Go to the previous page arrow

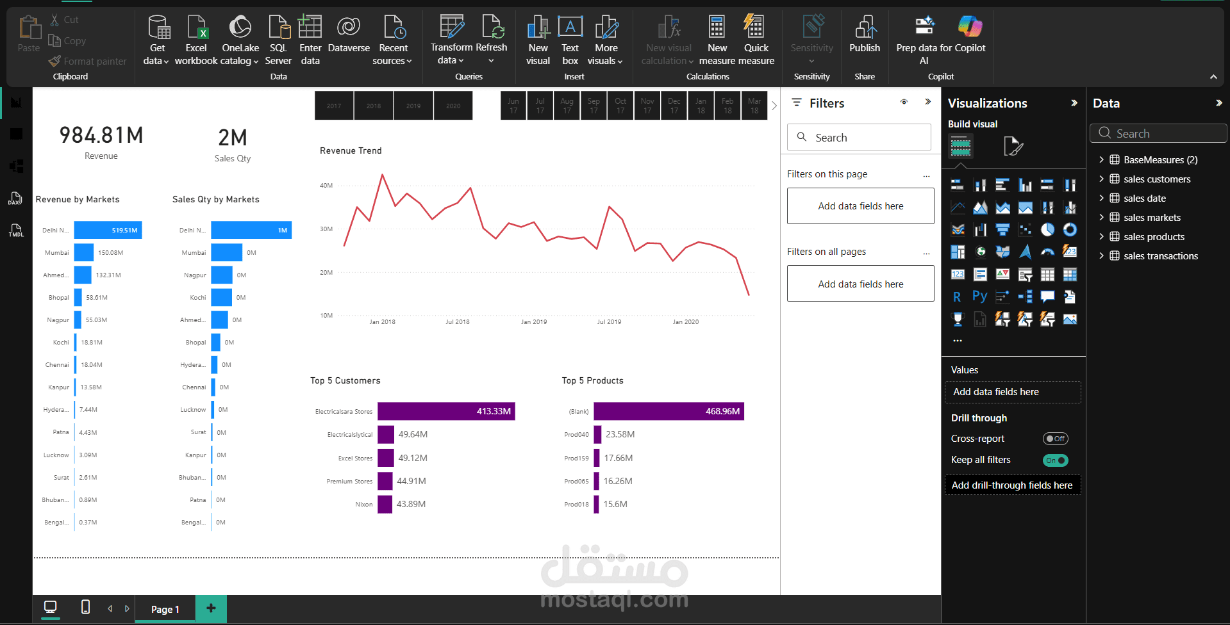click(110, 608)
